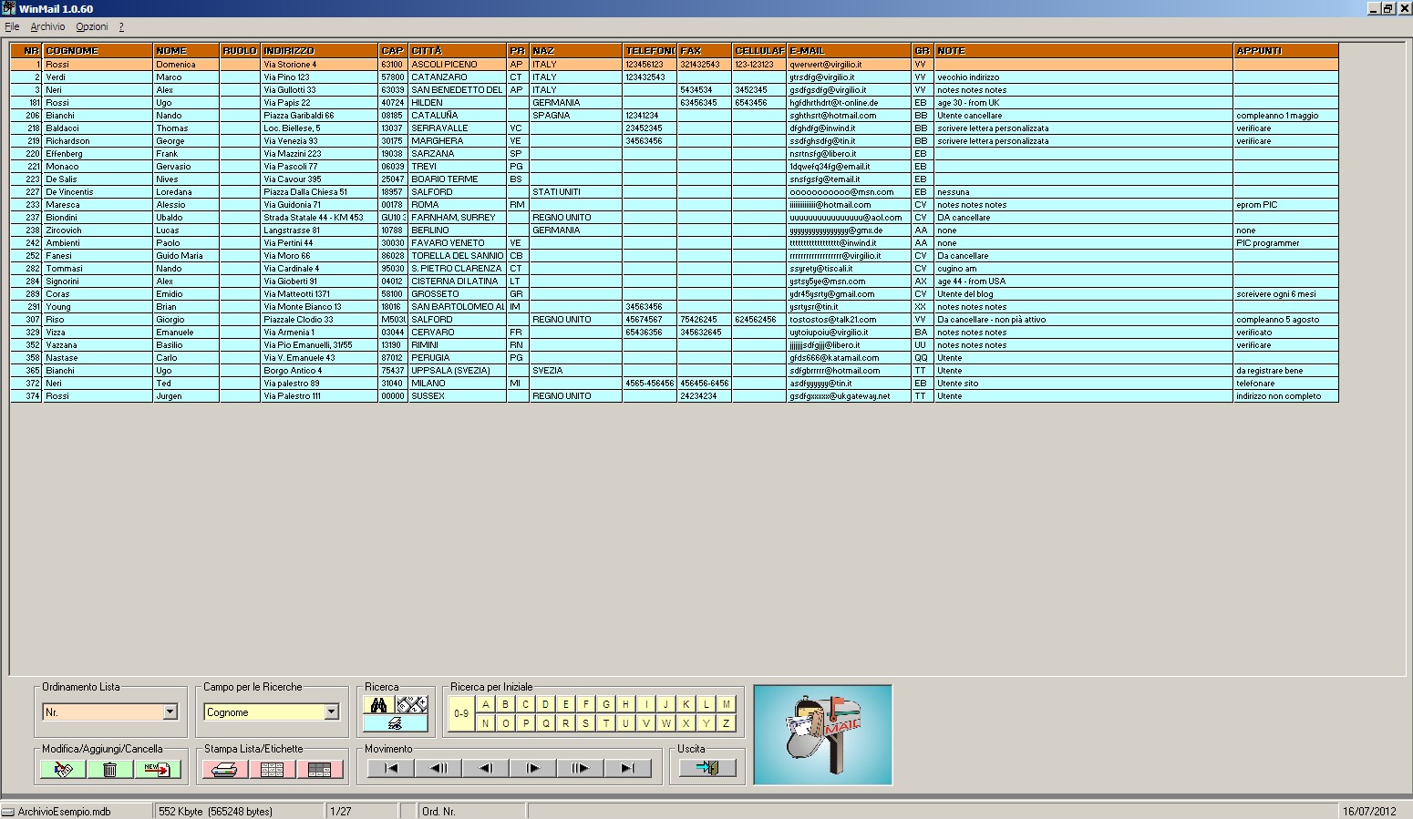
Task: Click the edit record pencil icon
Action: click(x=63, y=770)
